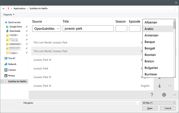Download the last Jurassic Park III subtitle

[159, 86]
